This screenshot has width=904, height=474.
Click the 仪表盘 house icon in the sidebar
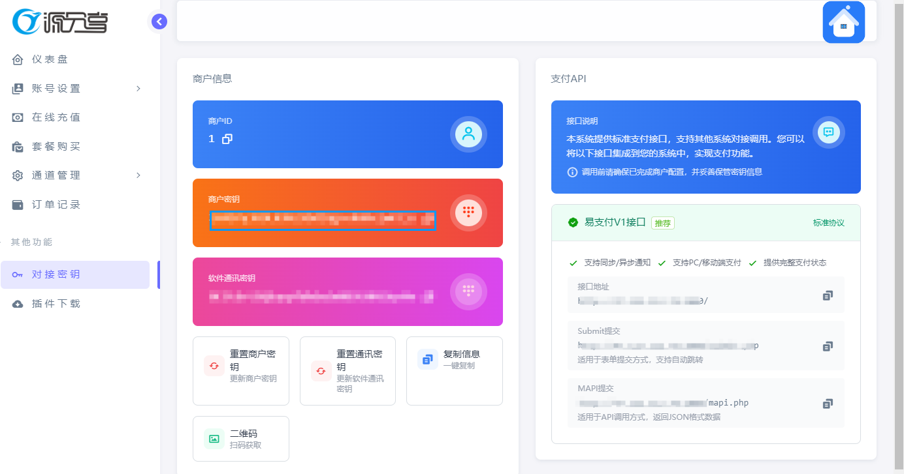18,59
